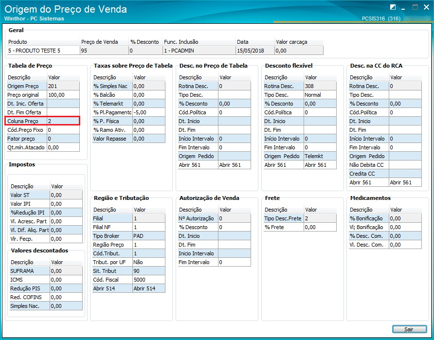Viewport: 434px width, 340px height.
Task: Select the Origem Preço value 201
Action: tap(63, 86)
